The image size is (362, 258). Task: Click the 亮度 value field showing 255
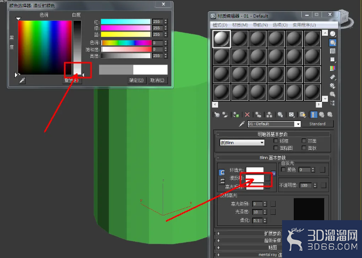pos(157,55)
